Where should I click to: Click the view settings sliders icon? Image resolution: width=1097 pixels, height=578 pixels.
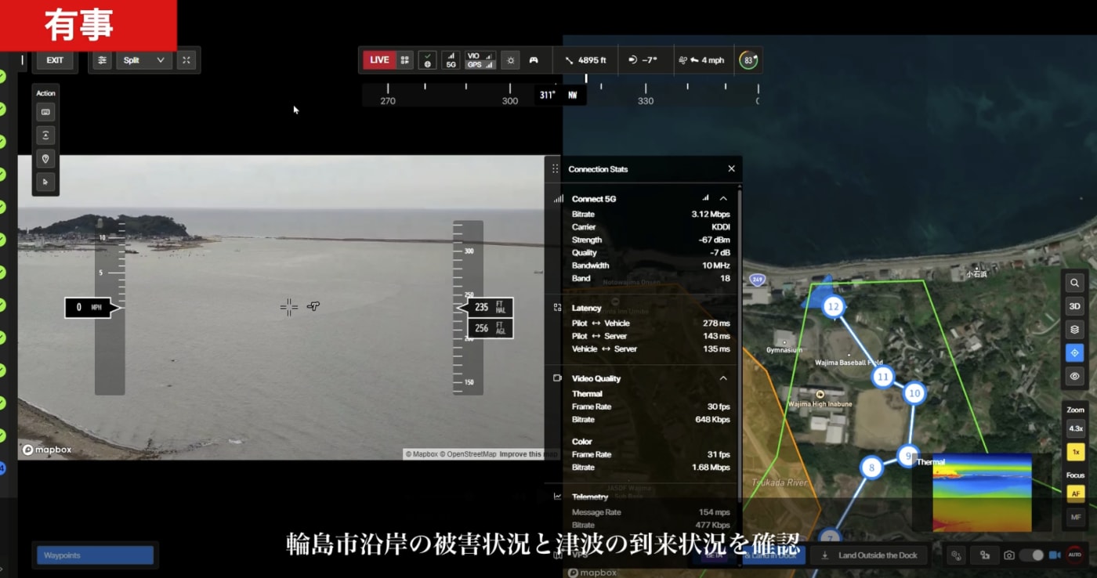[102, 60]
